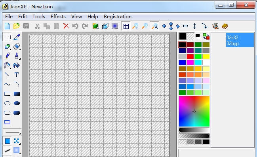
Task: Pick the color eyedropper tool
Action: point(17,37)
